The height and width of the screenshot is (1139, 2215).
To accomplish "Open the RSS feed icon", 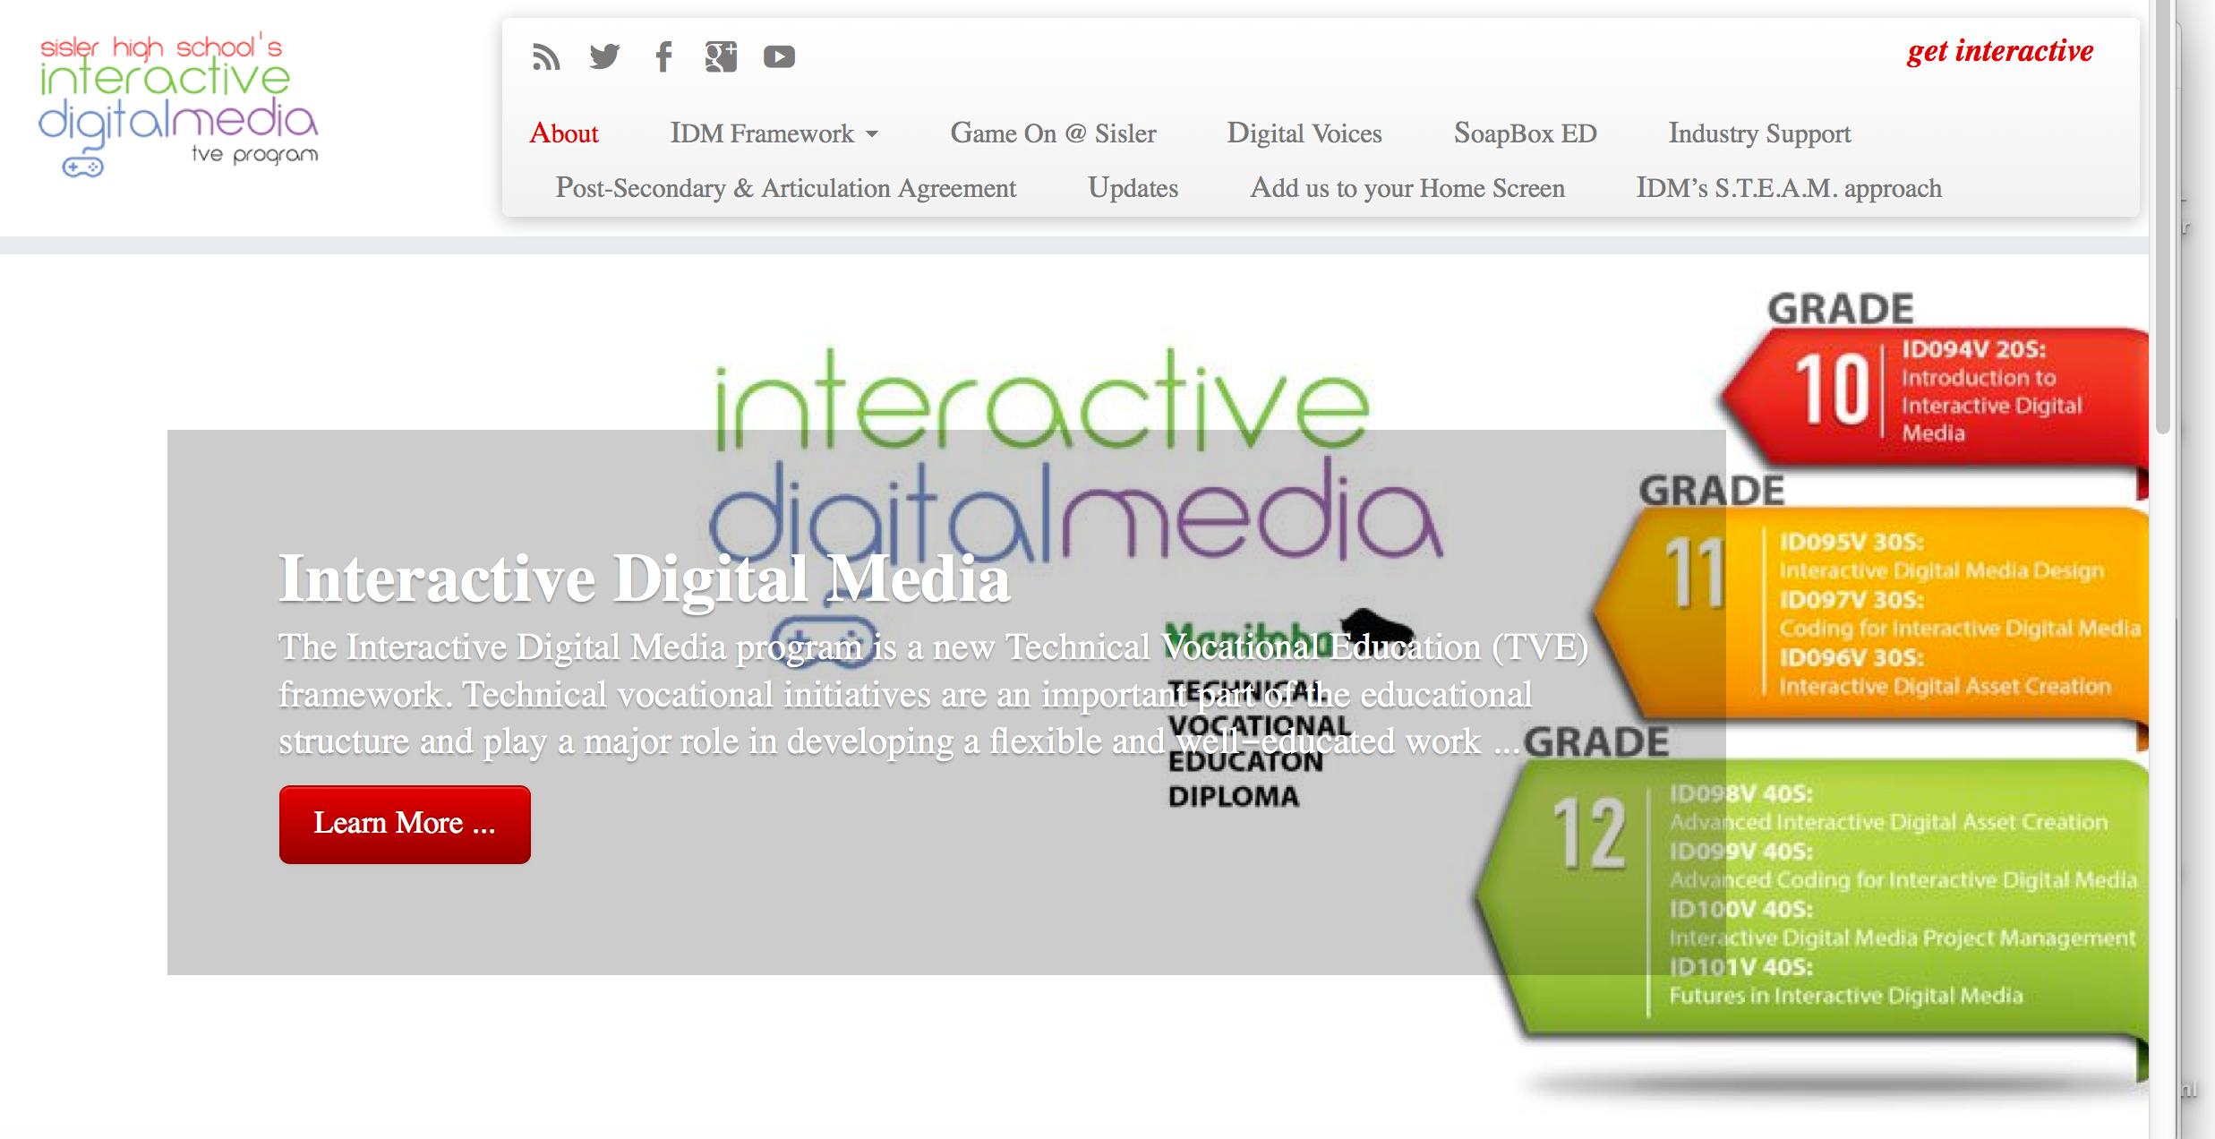I will (x=546, y=57).
